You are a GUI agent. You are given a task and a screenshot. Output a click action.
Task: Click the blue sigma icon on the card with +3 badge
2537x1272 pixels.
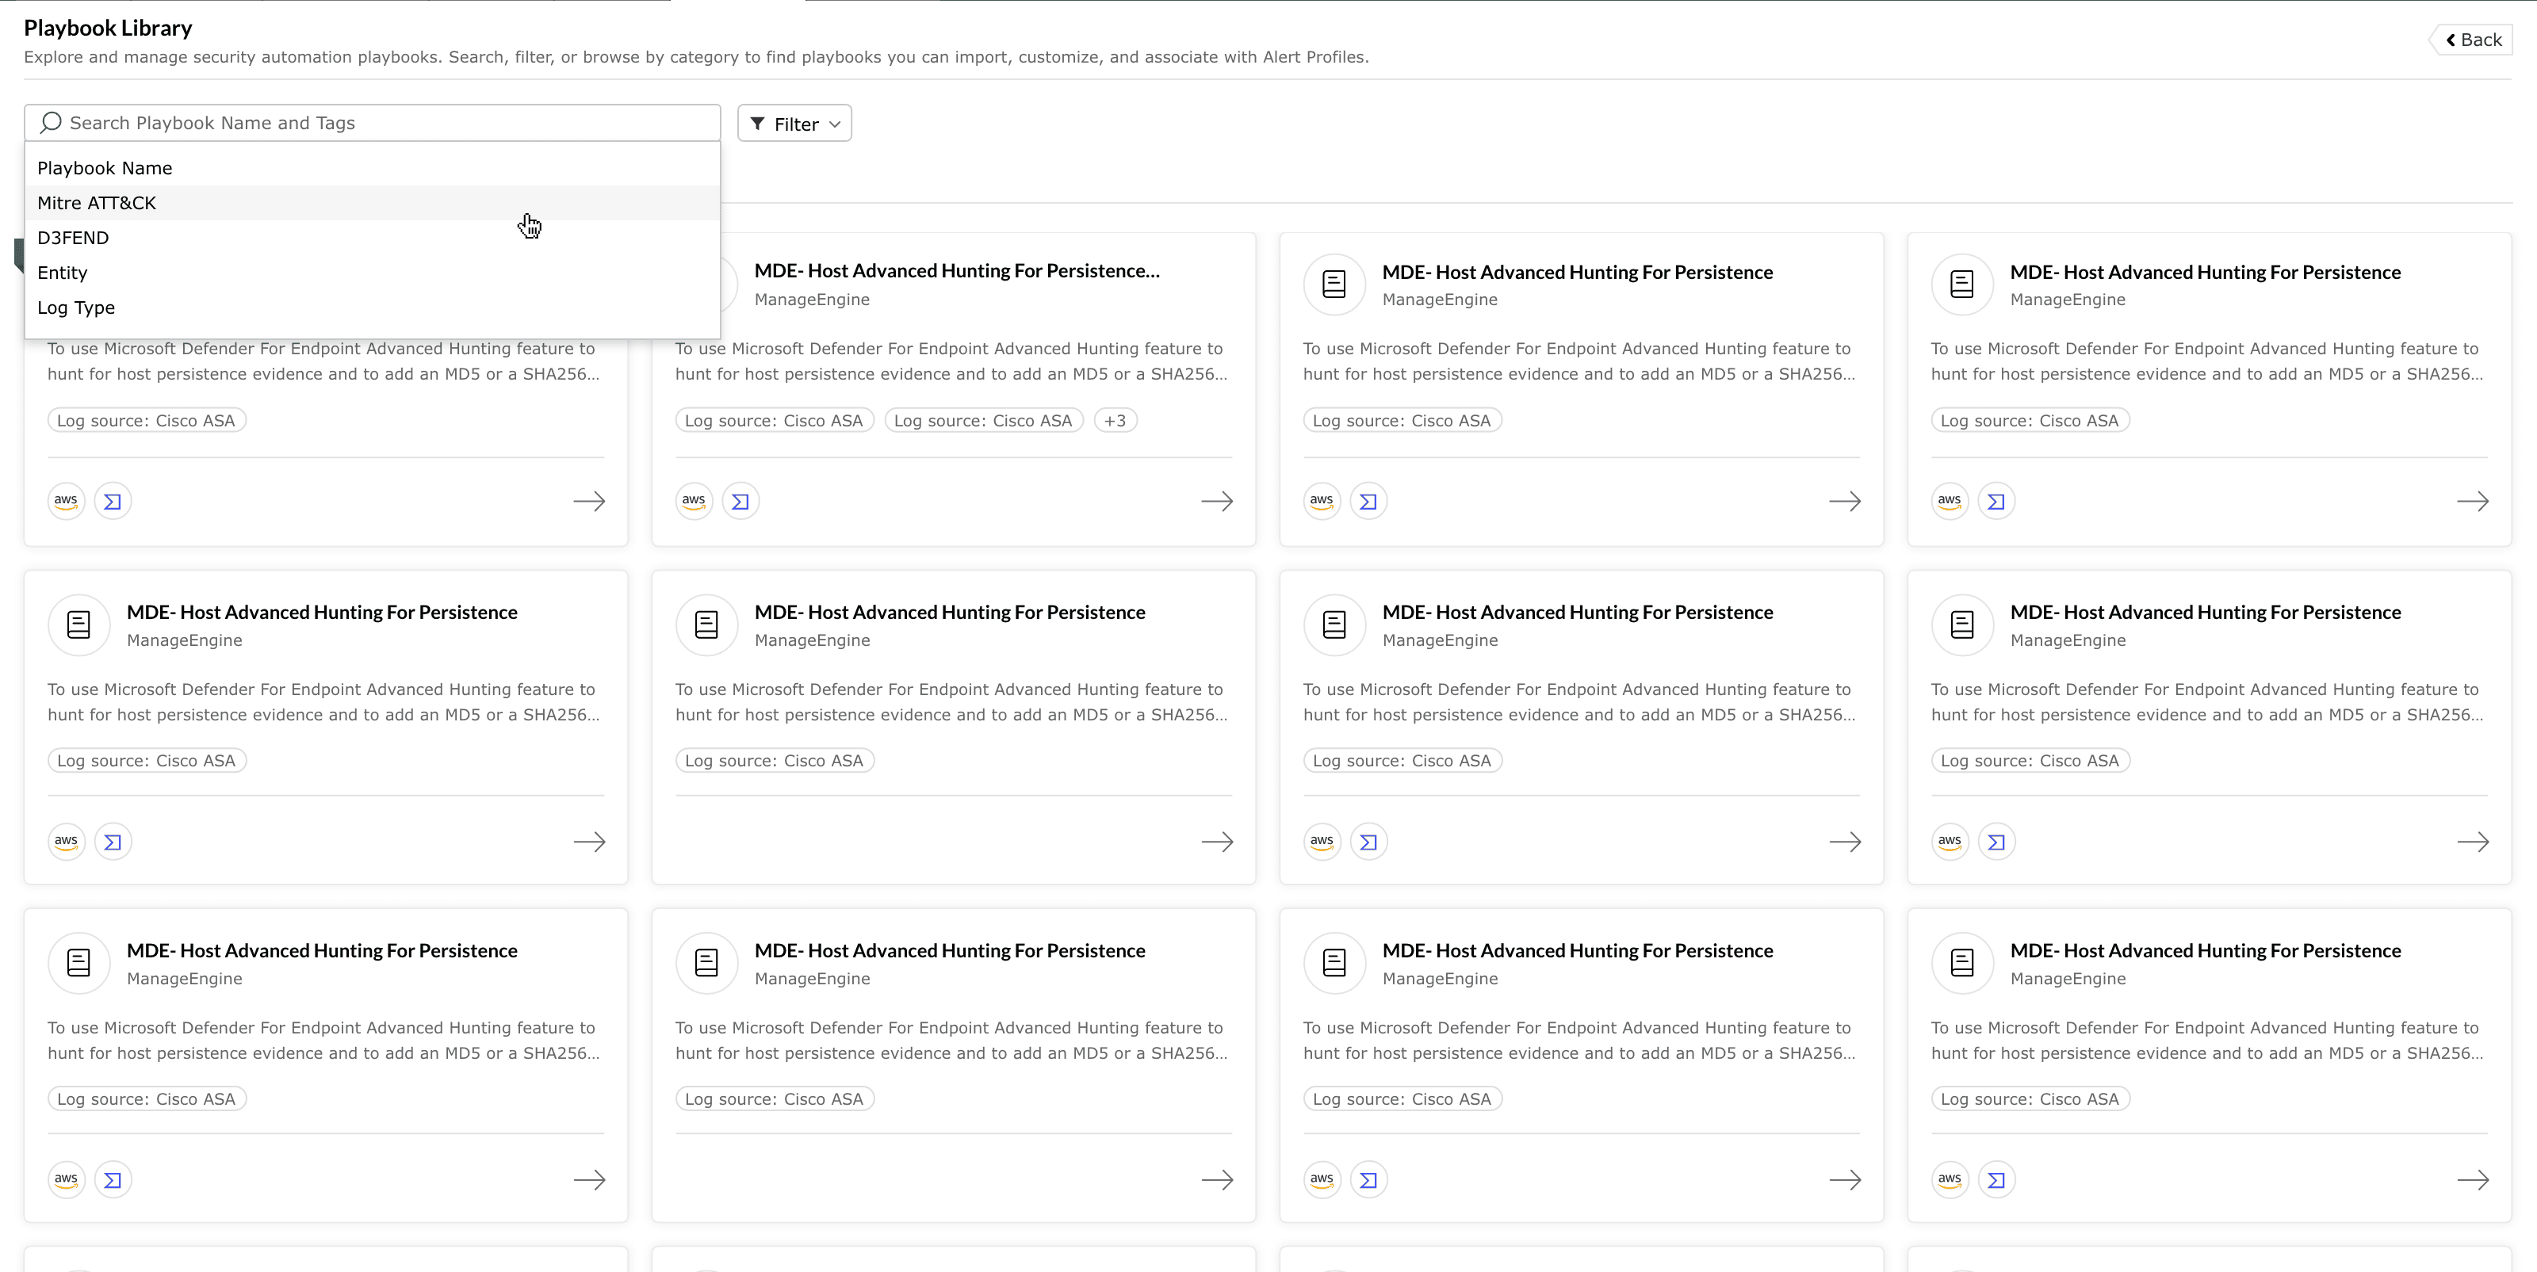tap(740, 501)
